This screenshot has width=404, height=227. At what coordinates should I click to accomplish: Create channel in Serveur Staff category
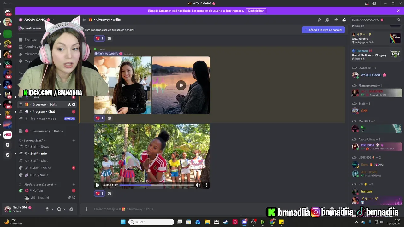point(74,140)
